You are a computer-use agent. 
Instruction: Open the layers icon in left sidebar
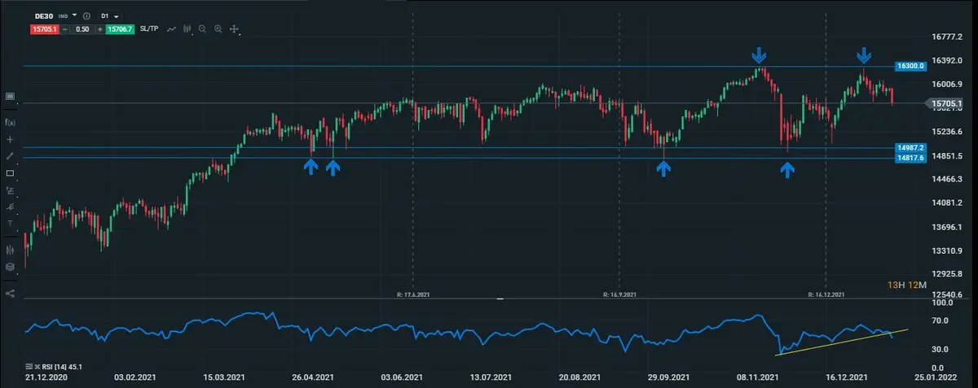(x=10, y=267)
